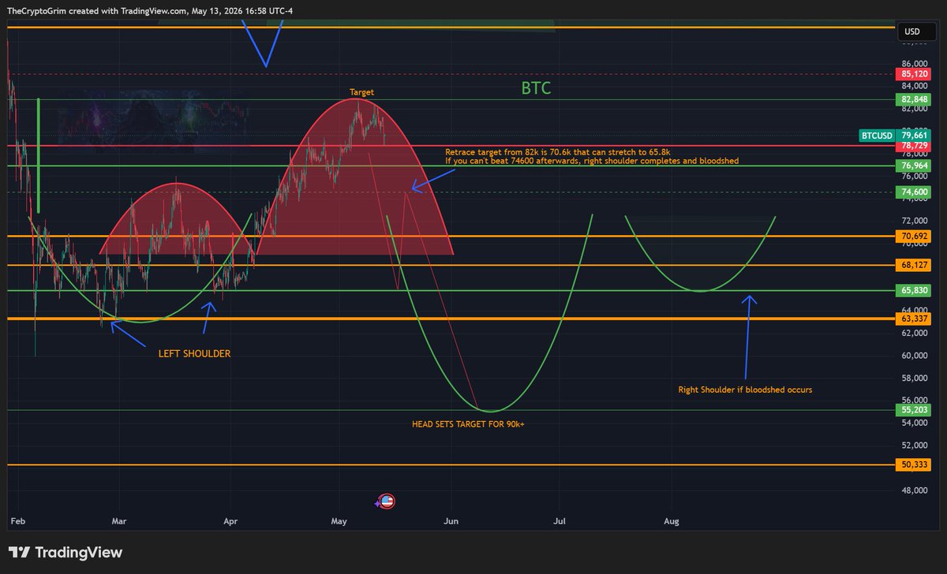Click the Target label above the arc
Screen dimensions: 947x574
point(361,92)
